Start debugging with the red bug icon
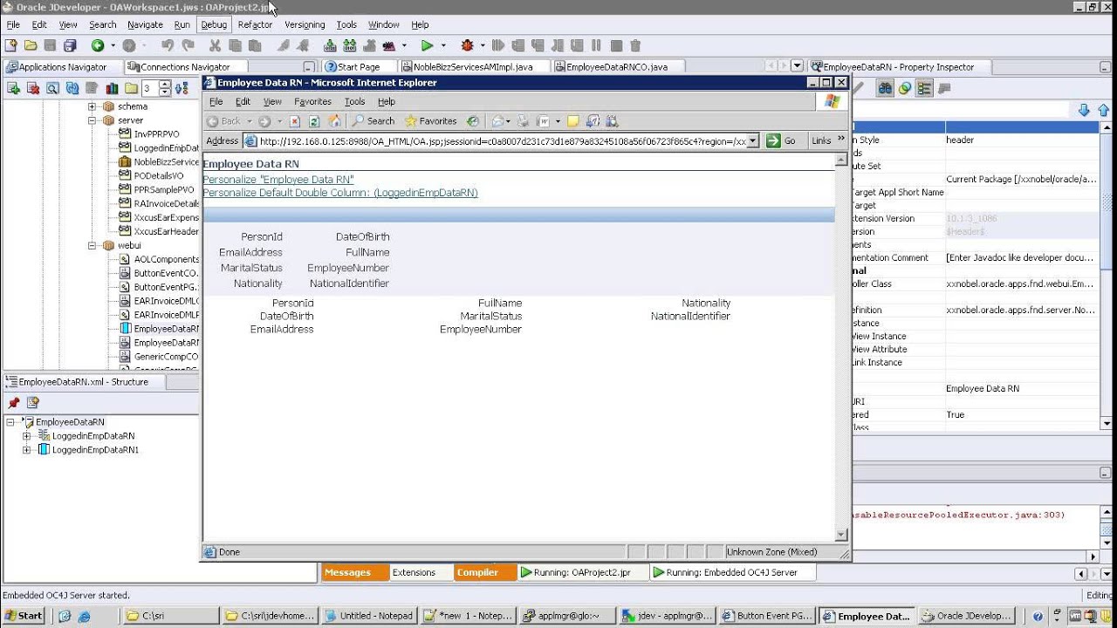1117x628 pixels. pyautogui.click(x=468, y=45)
